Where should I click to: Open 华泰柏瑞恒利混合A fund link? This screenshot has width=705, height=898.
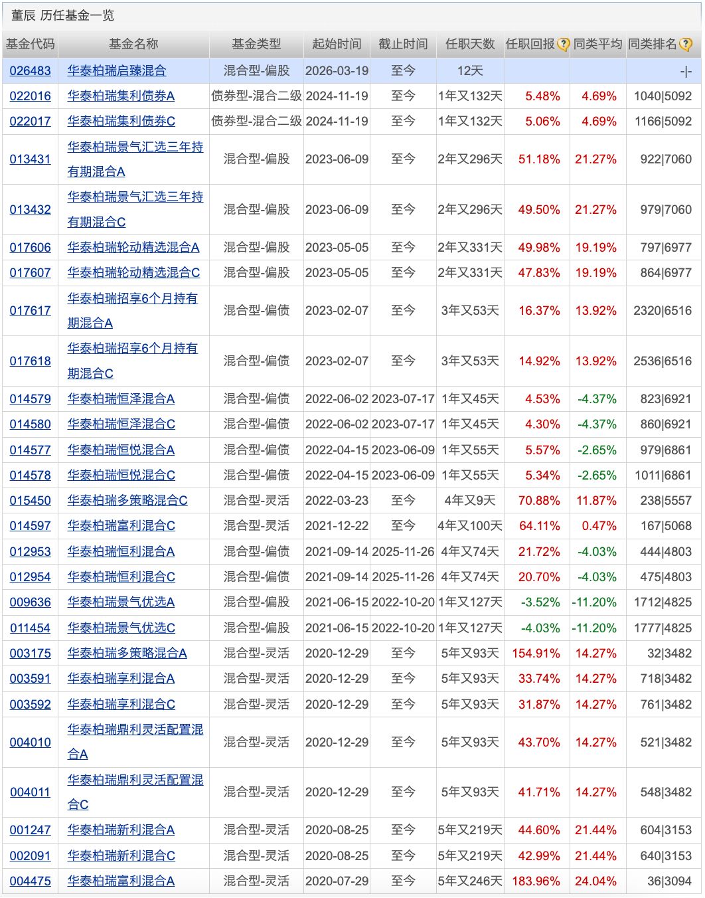pyautogui.click(x=121, y=552)
